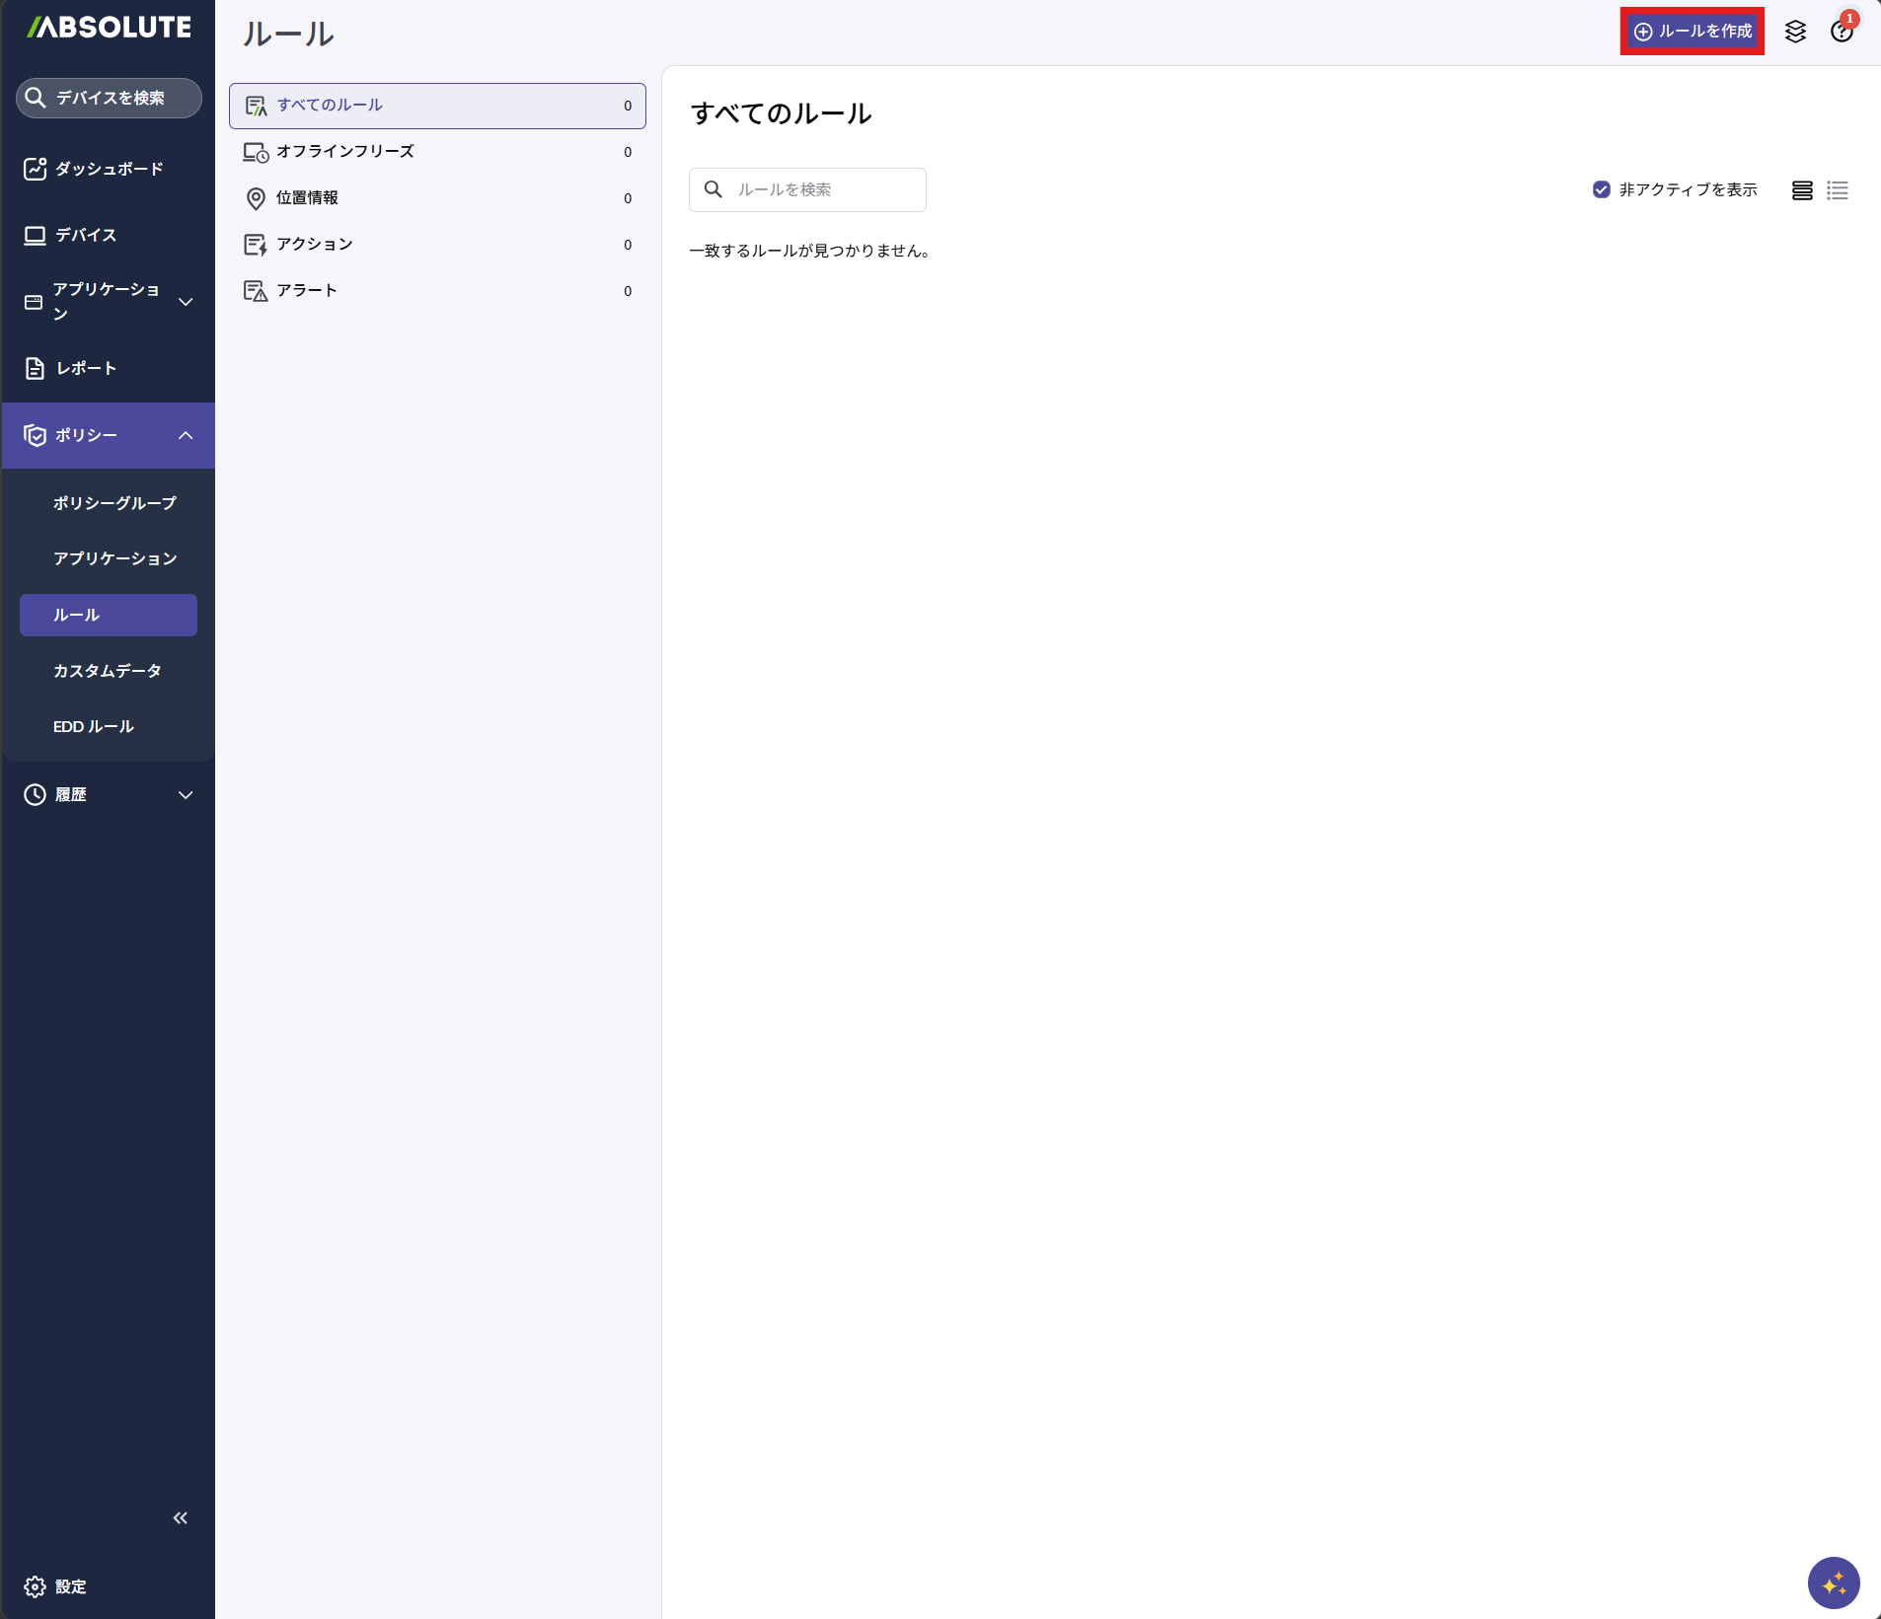This screenshot has height=1619, width=1881.
Task: Expand the アプリケーション sidebar chevron
Action: [x=186, y=302]
